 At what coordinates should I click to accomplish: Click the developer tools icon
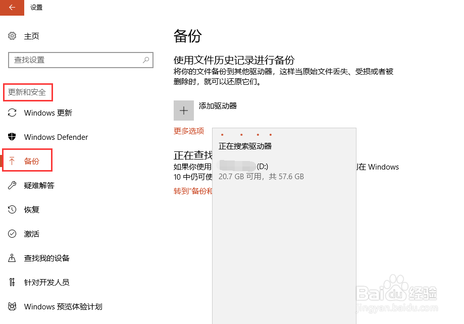click(12, 282)
